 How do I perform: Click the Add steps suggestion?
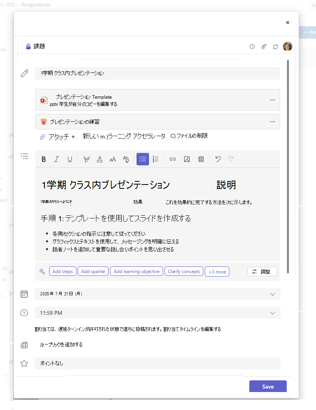click(62, 272)
